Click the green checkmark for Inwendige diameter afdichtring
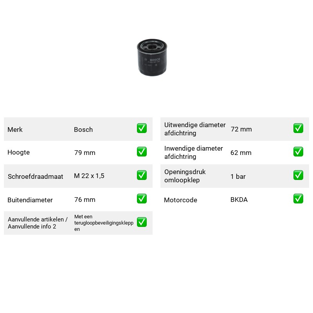Screen dimensions: 313x313 click(298, 152)
